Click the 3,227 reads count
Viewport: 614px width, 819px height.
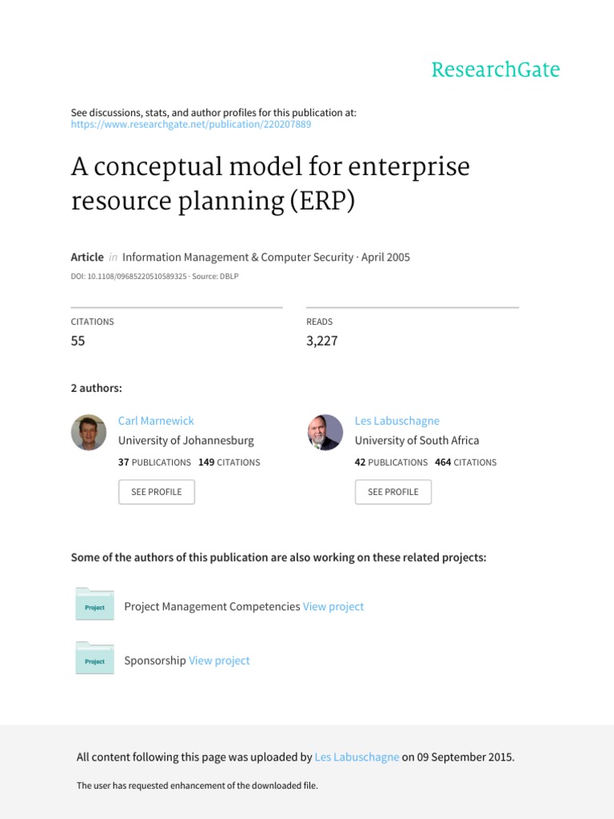pyautogui.click(x=322, y=341)
